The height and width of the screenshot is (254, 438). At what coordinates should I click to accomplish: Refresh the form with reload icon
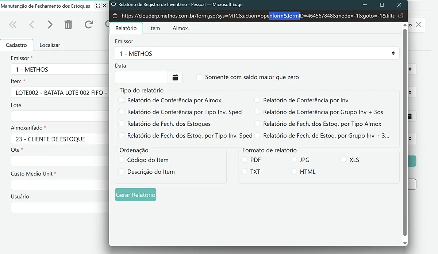(x=89, y=24)
